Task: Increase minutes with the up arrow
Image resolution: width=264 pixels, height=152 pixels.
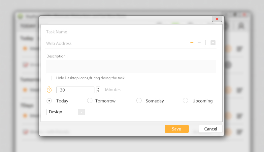Action: point(98,88)
